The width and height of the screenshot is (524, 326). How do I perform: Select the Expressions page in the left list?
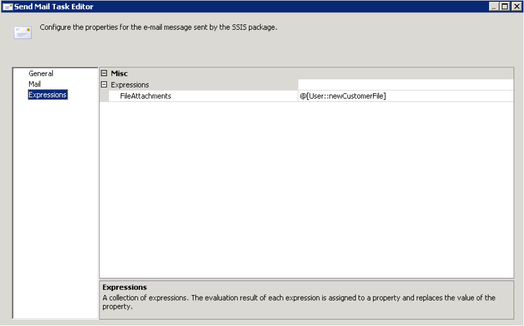pos(48,95)
